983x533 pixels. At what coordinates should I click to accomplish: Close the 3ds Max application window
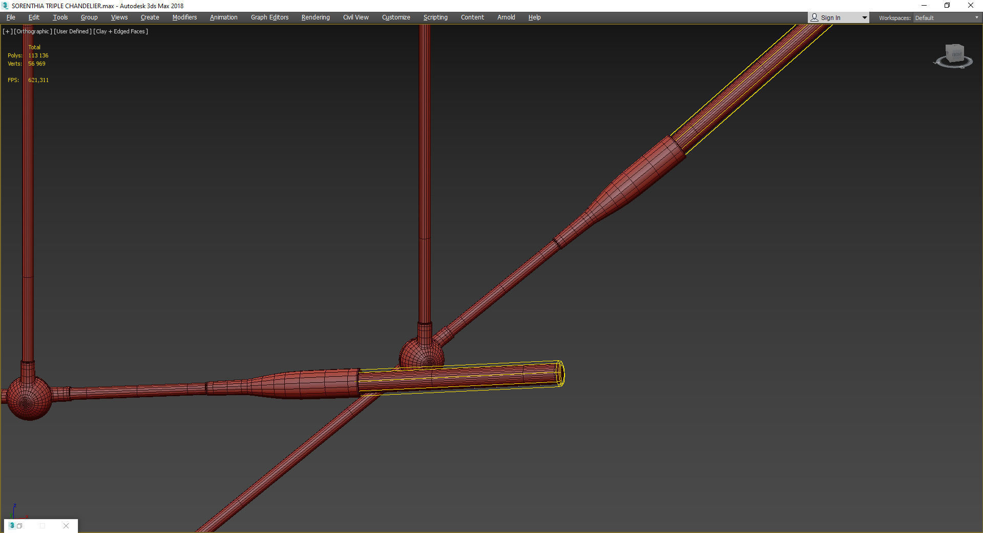point(970,6)
